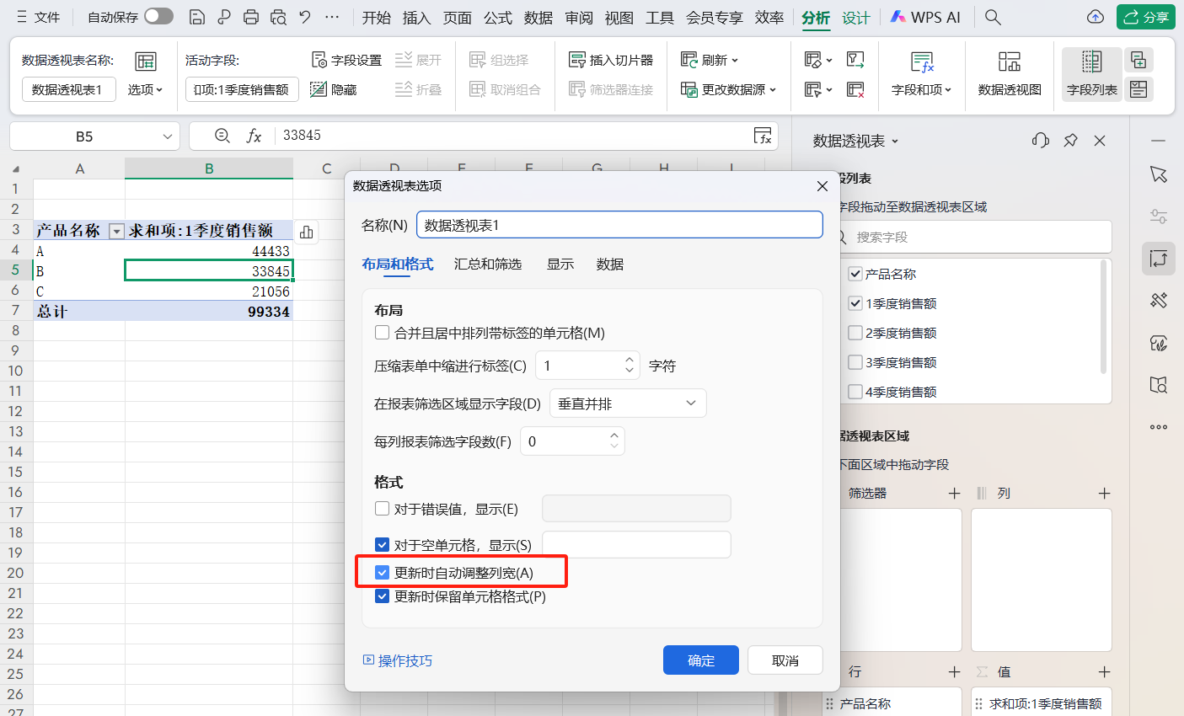
Task: Open the 垂直并排 dropdown
Action: click(627, 403)
